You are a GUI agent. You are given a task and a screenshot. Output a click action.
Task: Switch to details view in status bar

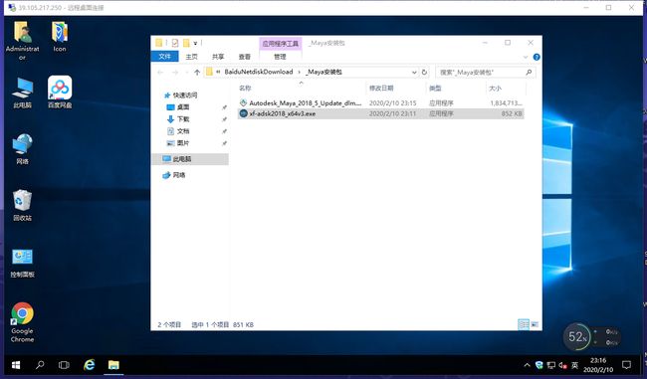point(524,324)
